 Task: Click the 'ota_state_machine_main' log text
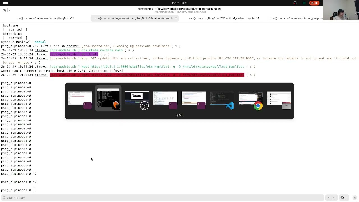pos(102,50)
